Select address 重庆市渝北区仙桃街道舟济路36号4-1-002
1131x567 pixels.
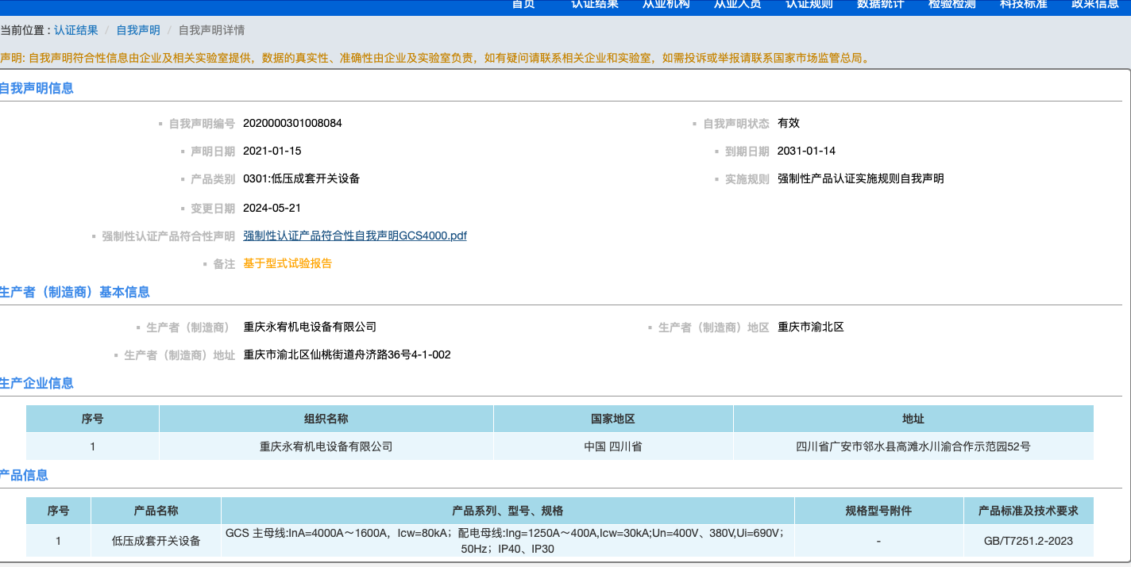pyautogui.click(x=347, y=354)
